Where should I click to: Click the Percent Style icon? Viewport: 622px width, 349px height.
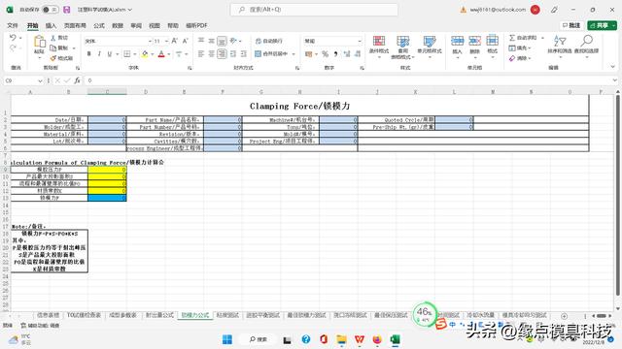coord(326,54)
